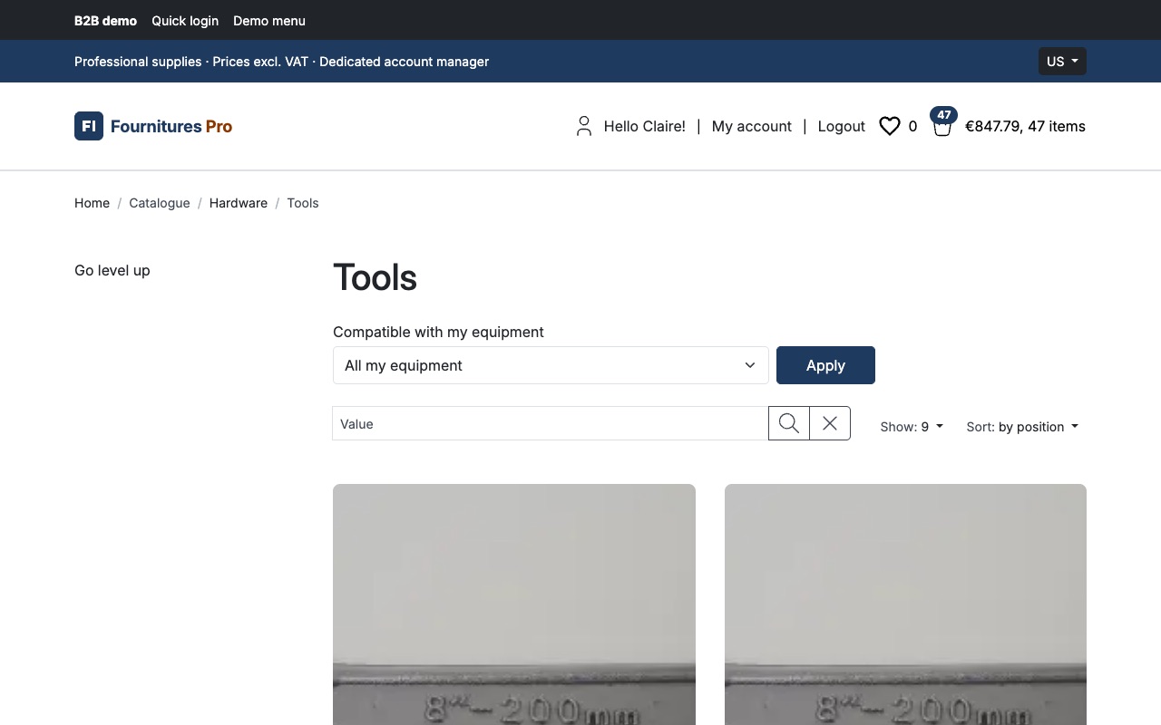
Task: Click the wishlist count 0
Action: (x=912, y=126)
